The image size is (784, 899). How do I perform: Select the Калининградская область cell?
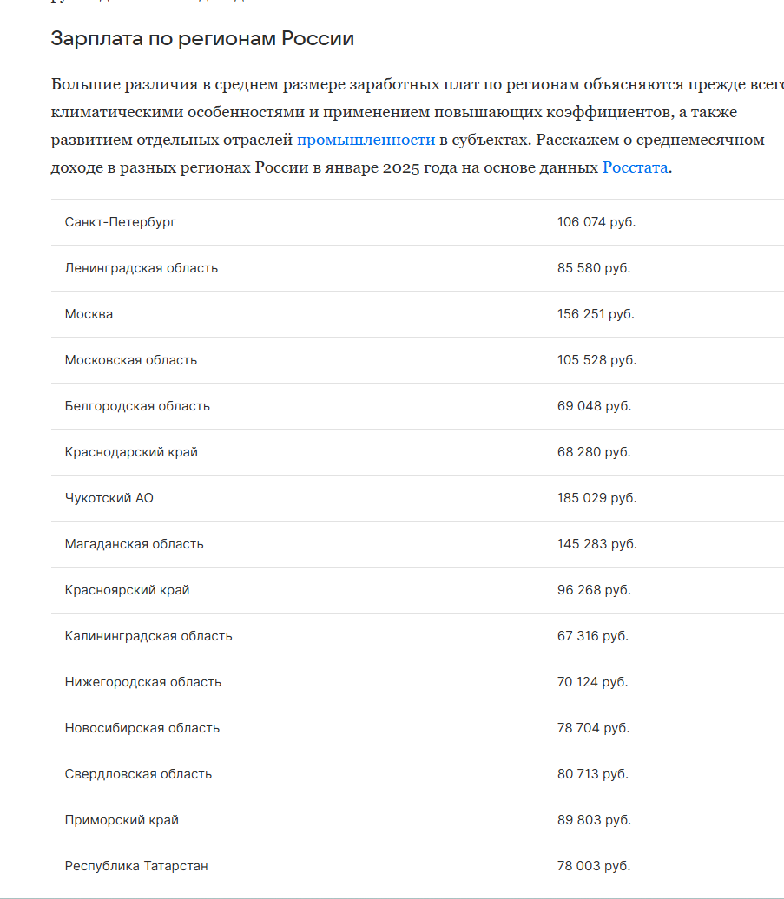tap(148, 636)
